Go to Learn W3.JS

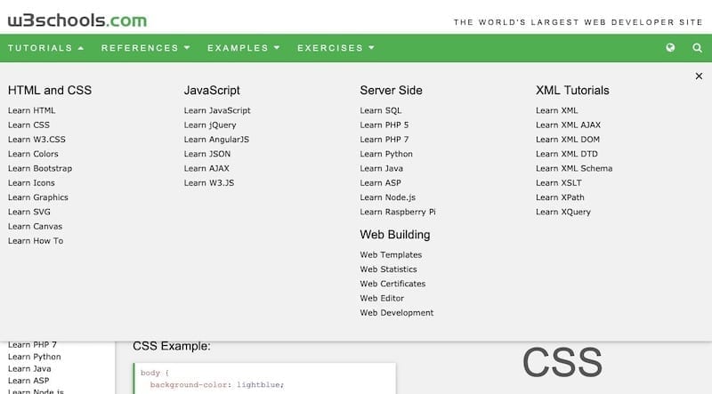pos(209,183)
